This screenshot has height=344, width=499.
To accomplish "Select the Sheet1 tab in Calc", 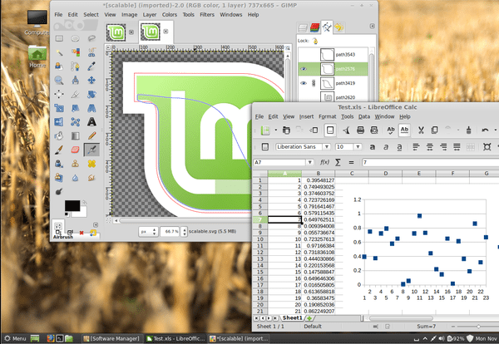I will click(x=292, y=318).
